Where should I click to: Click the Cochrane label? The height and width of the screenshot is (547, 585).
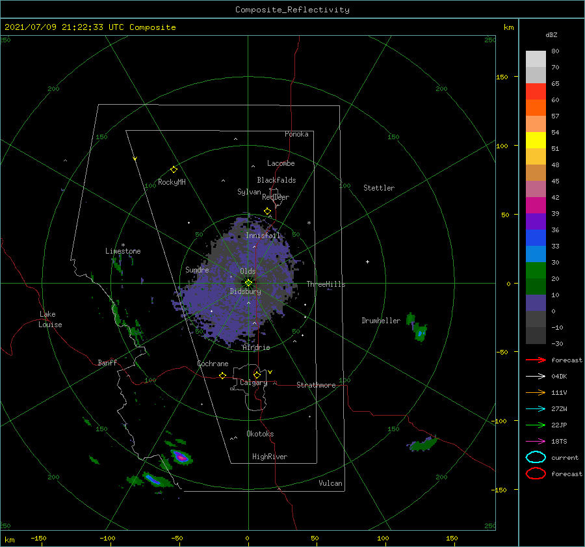[213, 364]
